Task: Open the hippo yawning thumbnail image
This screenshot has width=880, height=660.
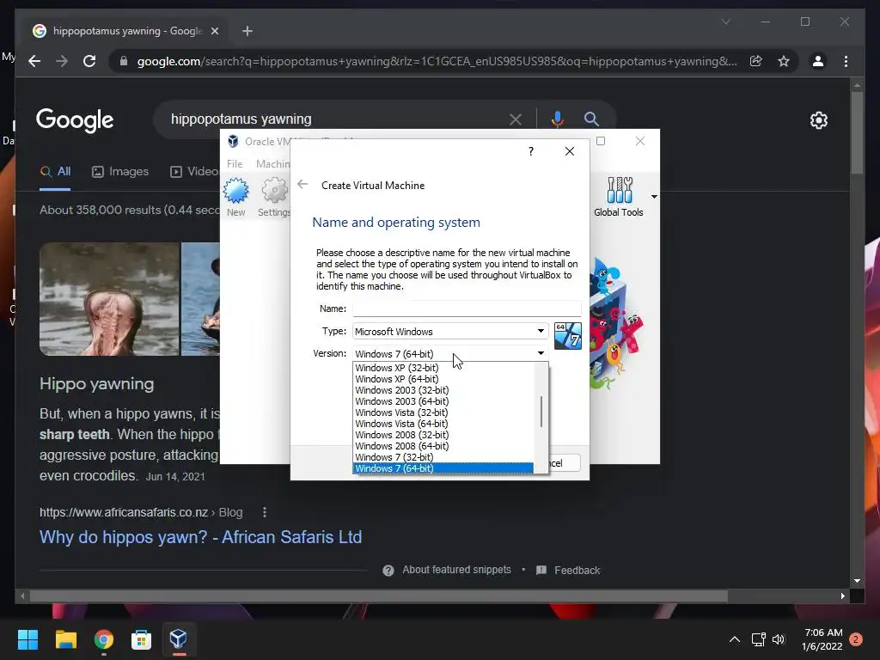Action: click(109, 298)
